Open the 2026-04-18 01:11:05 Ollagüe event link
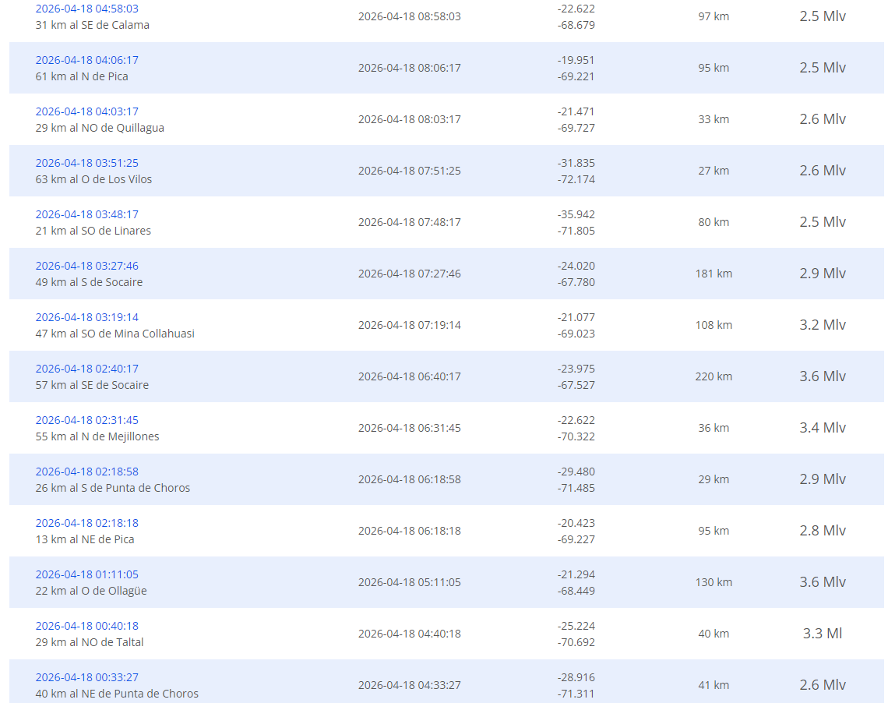Image resolution: width=888 pixels, height=703 pixels. (86, 574)
